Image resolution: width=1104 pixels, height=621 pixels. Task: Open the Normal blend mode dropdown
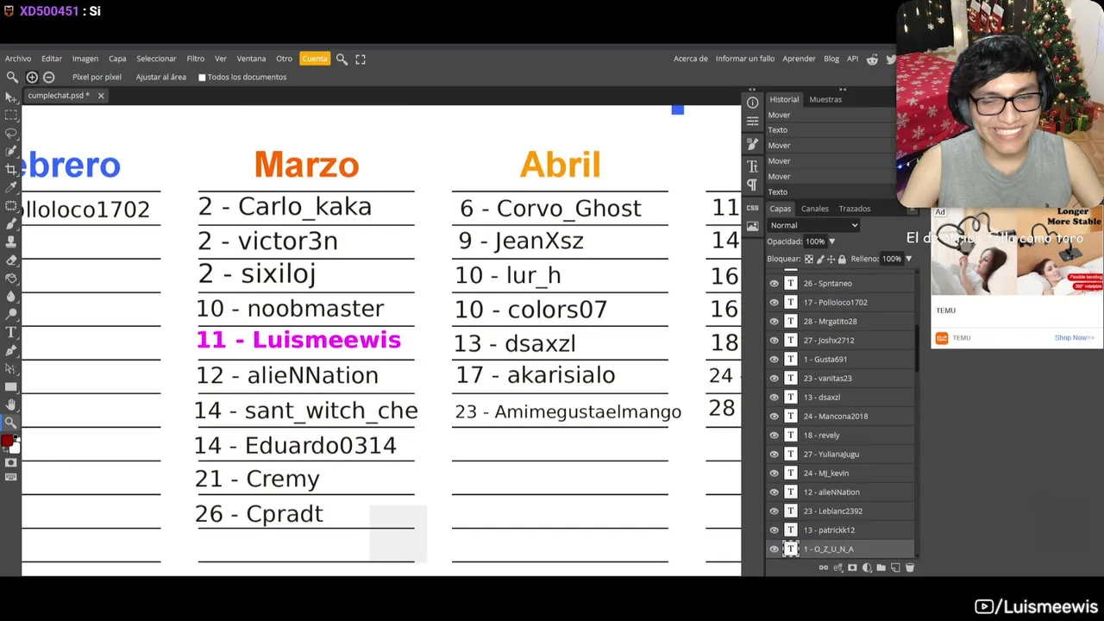pyautogui.click(x=813, y=225)
